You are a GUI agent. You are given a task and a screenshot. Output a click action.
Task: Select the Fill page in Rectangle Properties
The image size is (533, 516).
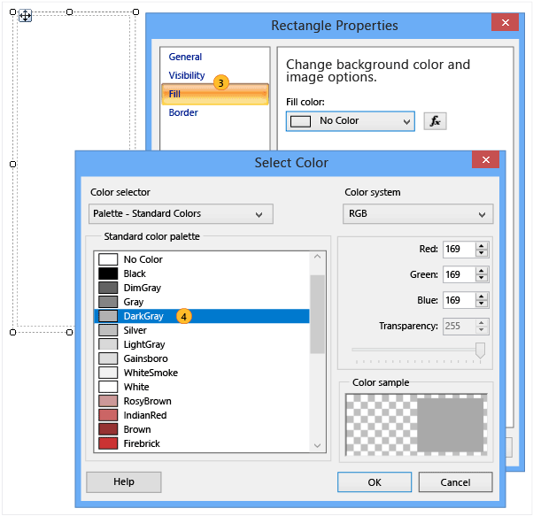(x=215, y=94)
